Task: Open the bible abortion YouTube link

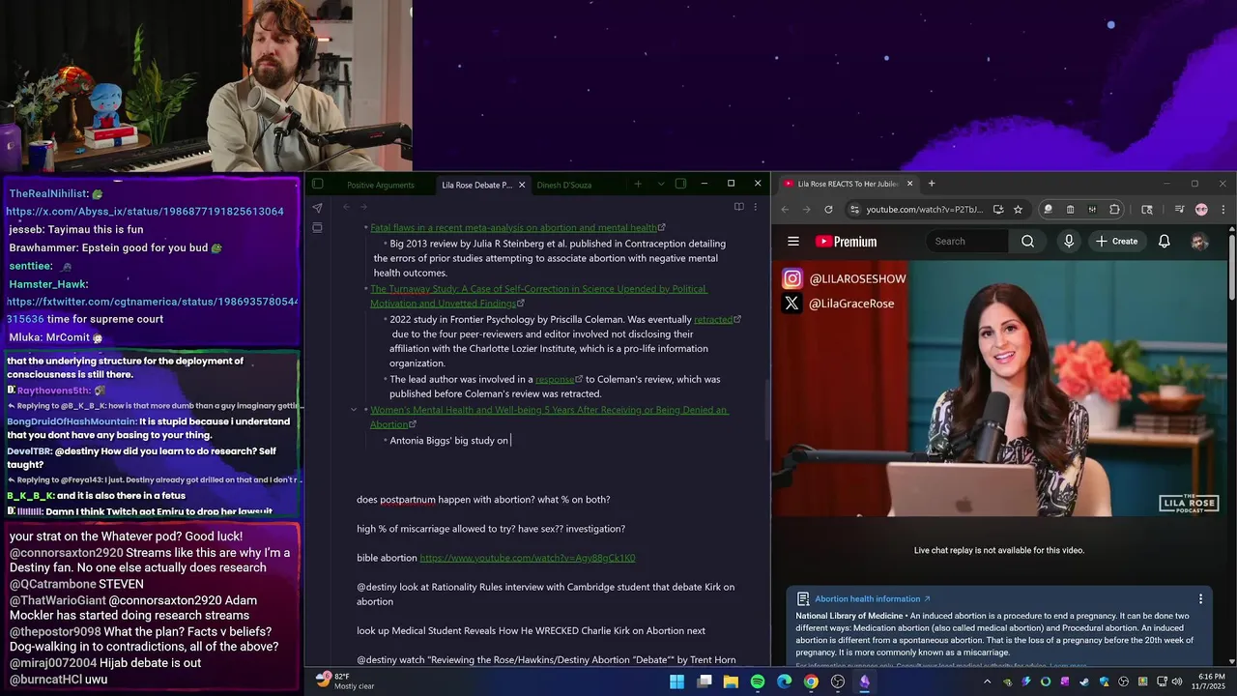Action: [527, 558]
